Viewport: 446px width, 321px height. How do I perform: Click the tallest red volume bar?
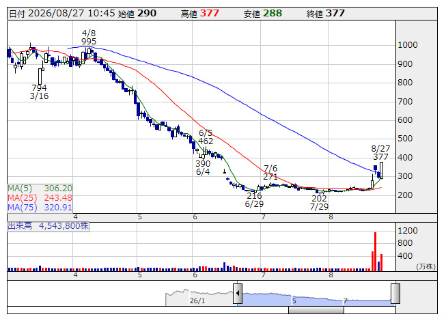pos(375,251)
